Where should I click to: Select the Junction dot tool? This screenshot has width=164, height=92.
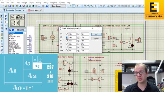pyautogui.click(x=2, y=22)
